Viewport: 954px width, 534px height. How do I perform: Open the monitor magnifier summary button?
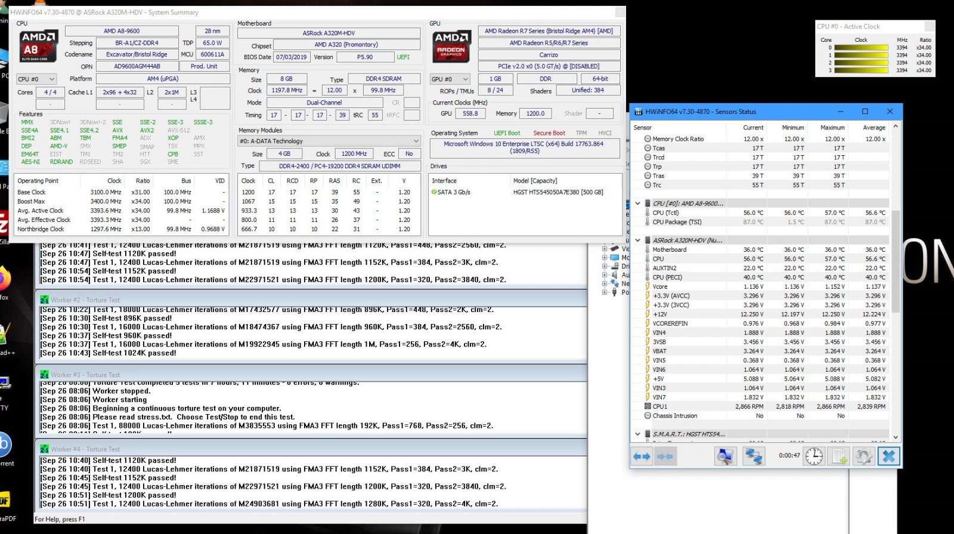[x=725, y=456]
